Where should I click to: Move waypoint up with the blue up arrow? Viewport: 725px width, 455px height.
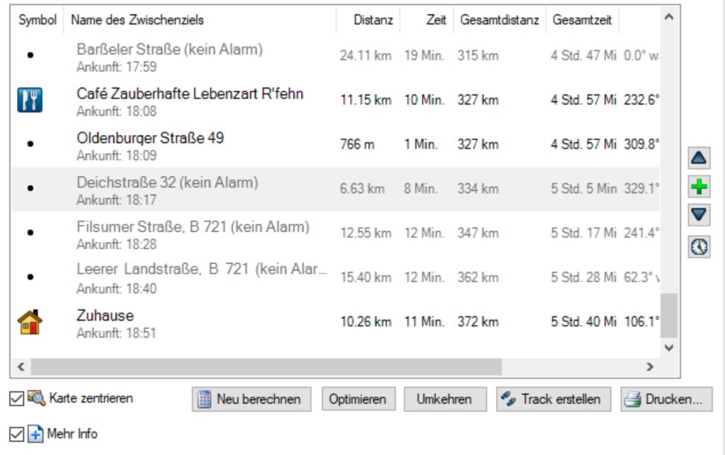(x=700, y=158)
